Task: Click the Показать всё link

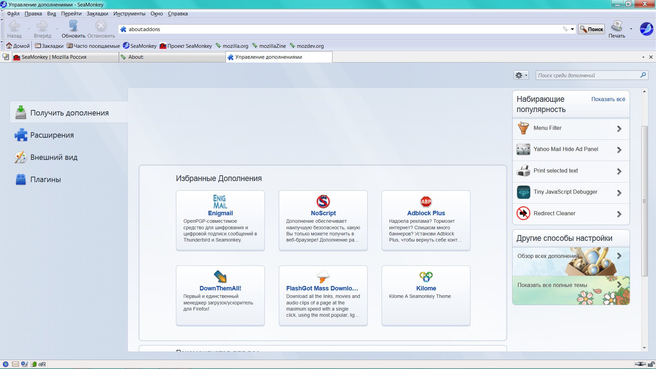Action: (608, 99)
